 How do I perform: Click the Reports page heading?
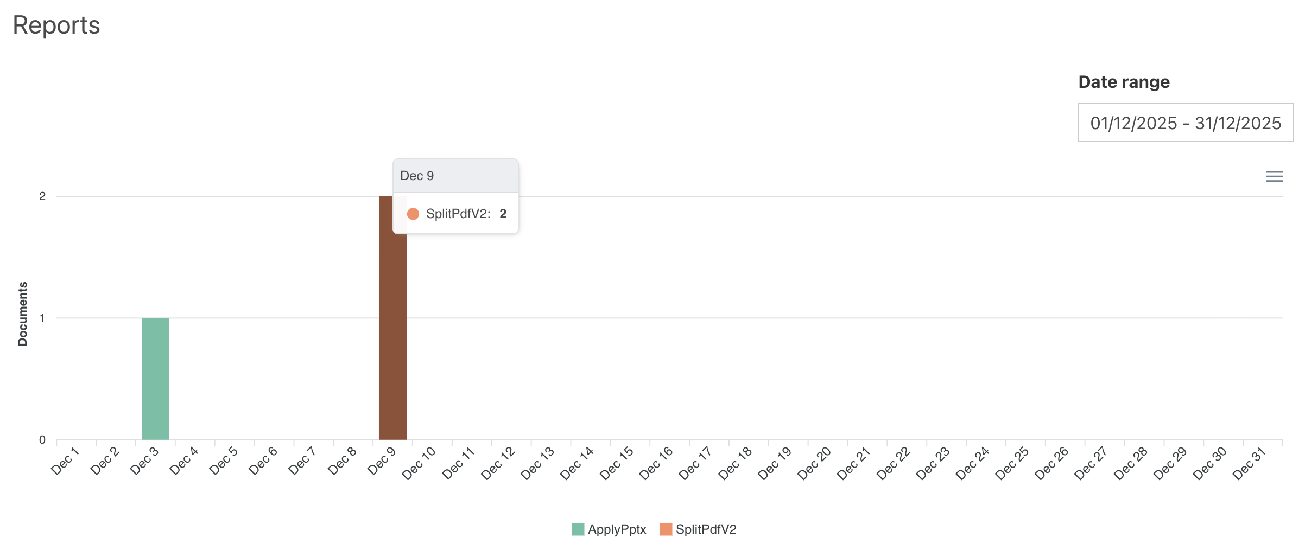(56, 25)
